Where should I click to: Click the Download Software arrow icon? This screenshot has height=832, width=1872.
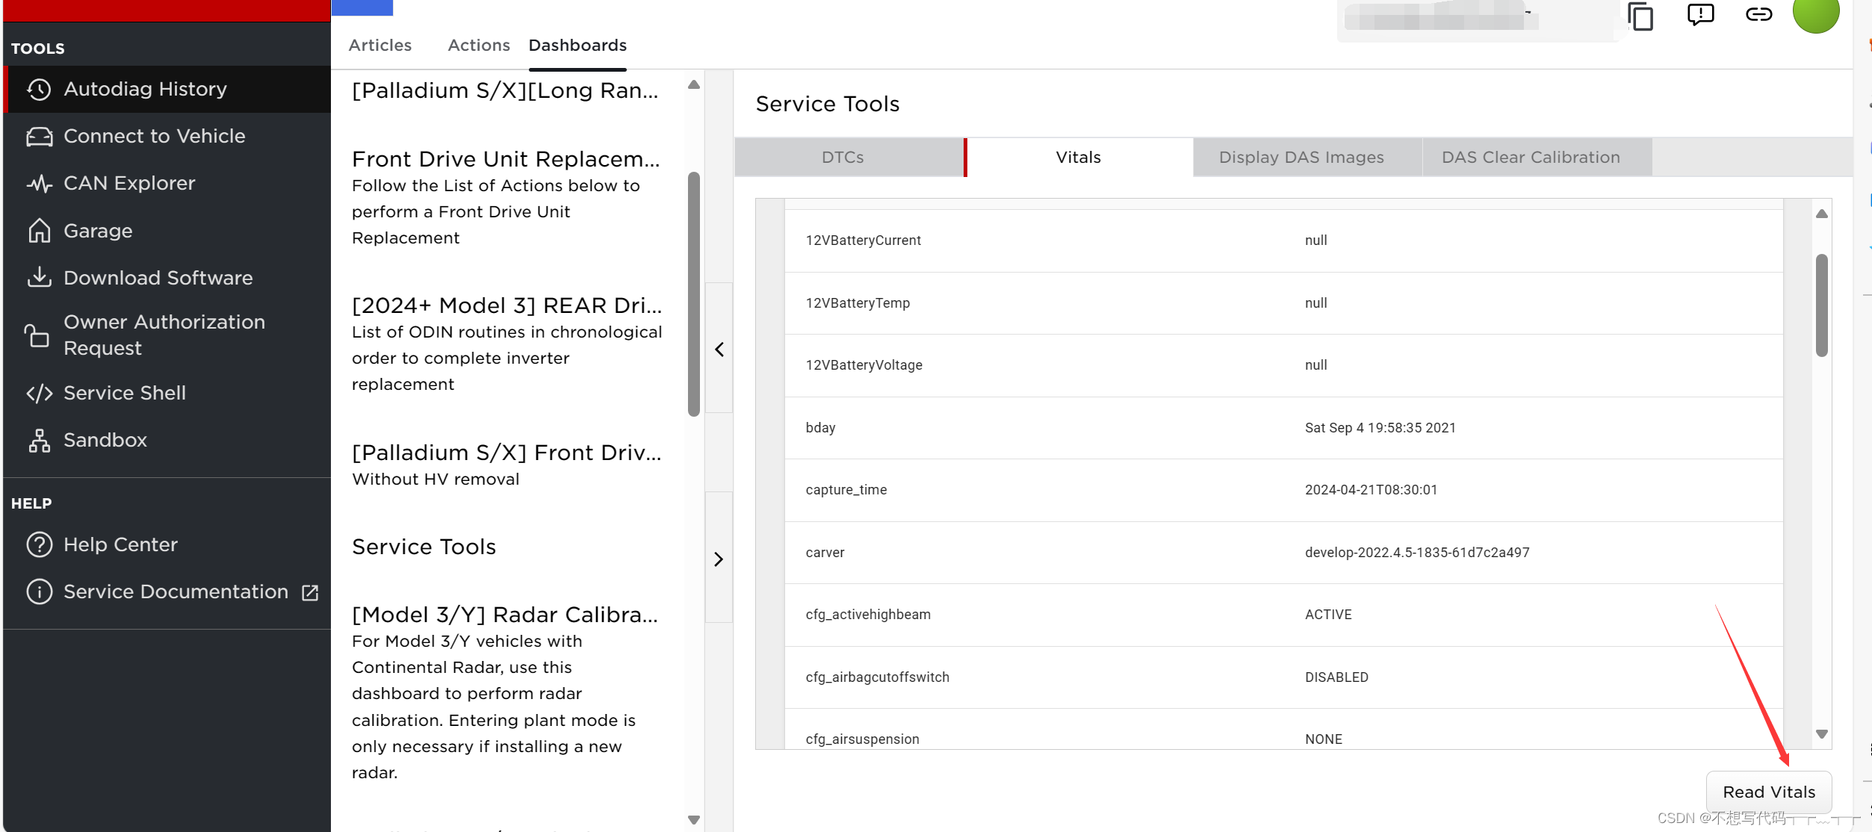(39, 278)
